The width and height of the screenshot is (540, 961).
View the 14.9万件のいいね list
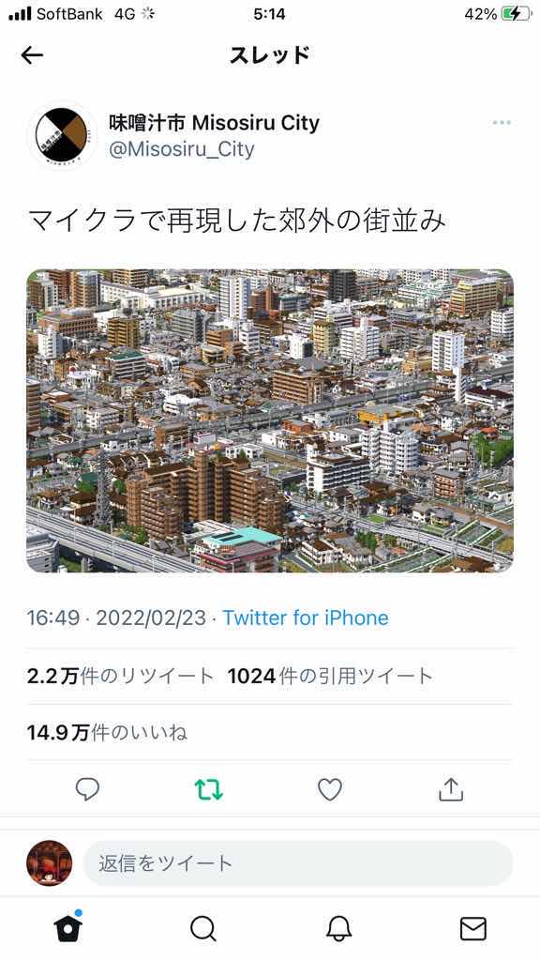pos(107,732)
